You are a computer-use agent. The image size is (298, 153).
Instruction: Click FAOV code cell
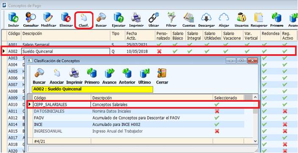click(62, 118)
